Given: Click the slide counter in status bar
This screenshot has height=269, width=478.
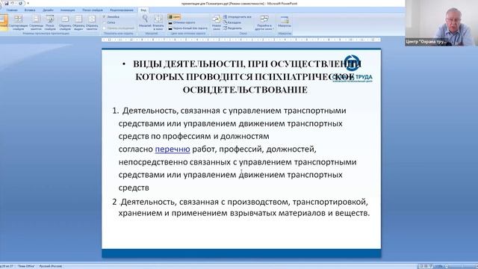Looking at the screenshot, I should 7,266.
